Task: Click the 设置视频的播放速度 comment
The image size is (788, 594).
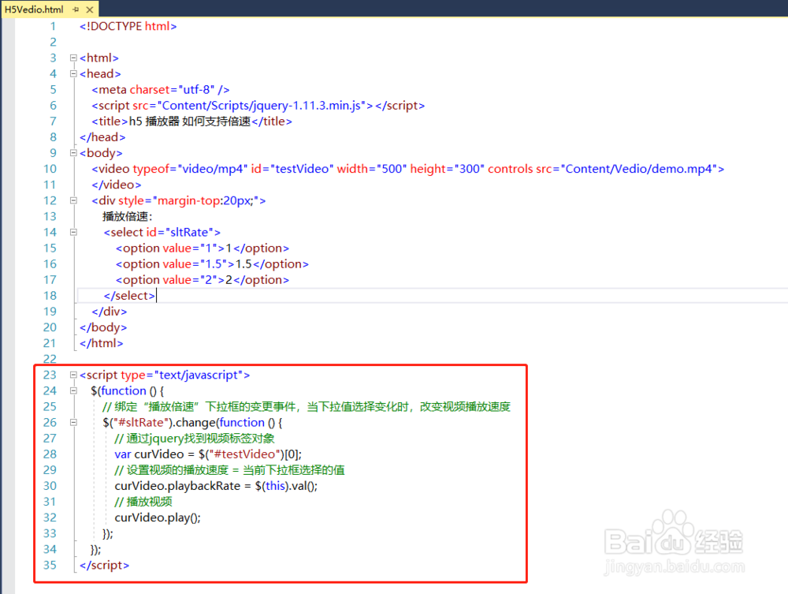Action: point(229,470)
